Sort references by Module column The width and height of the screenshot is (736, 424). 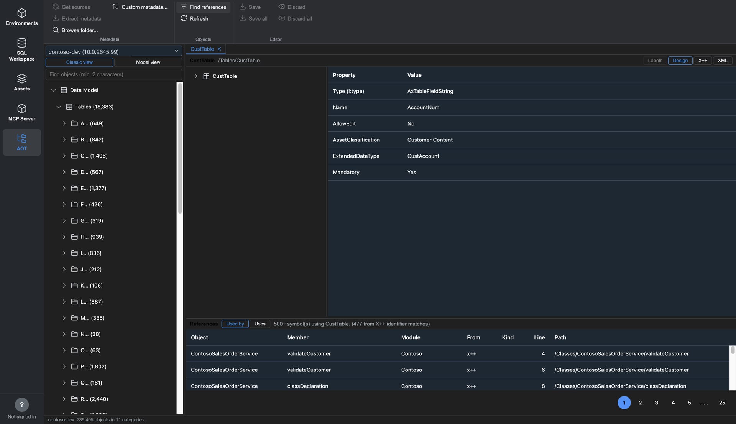pyautogui.click(x=411, y=337)
